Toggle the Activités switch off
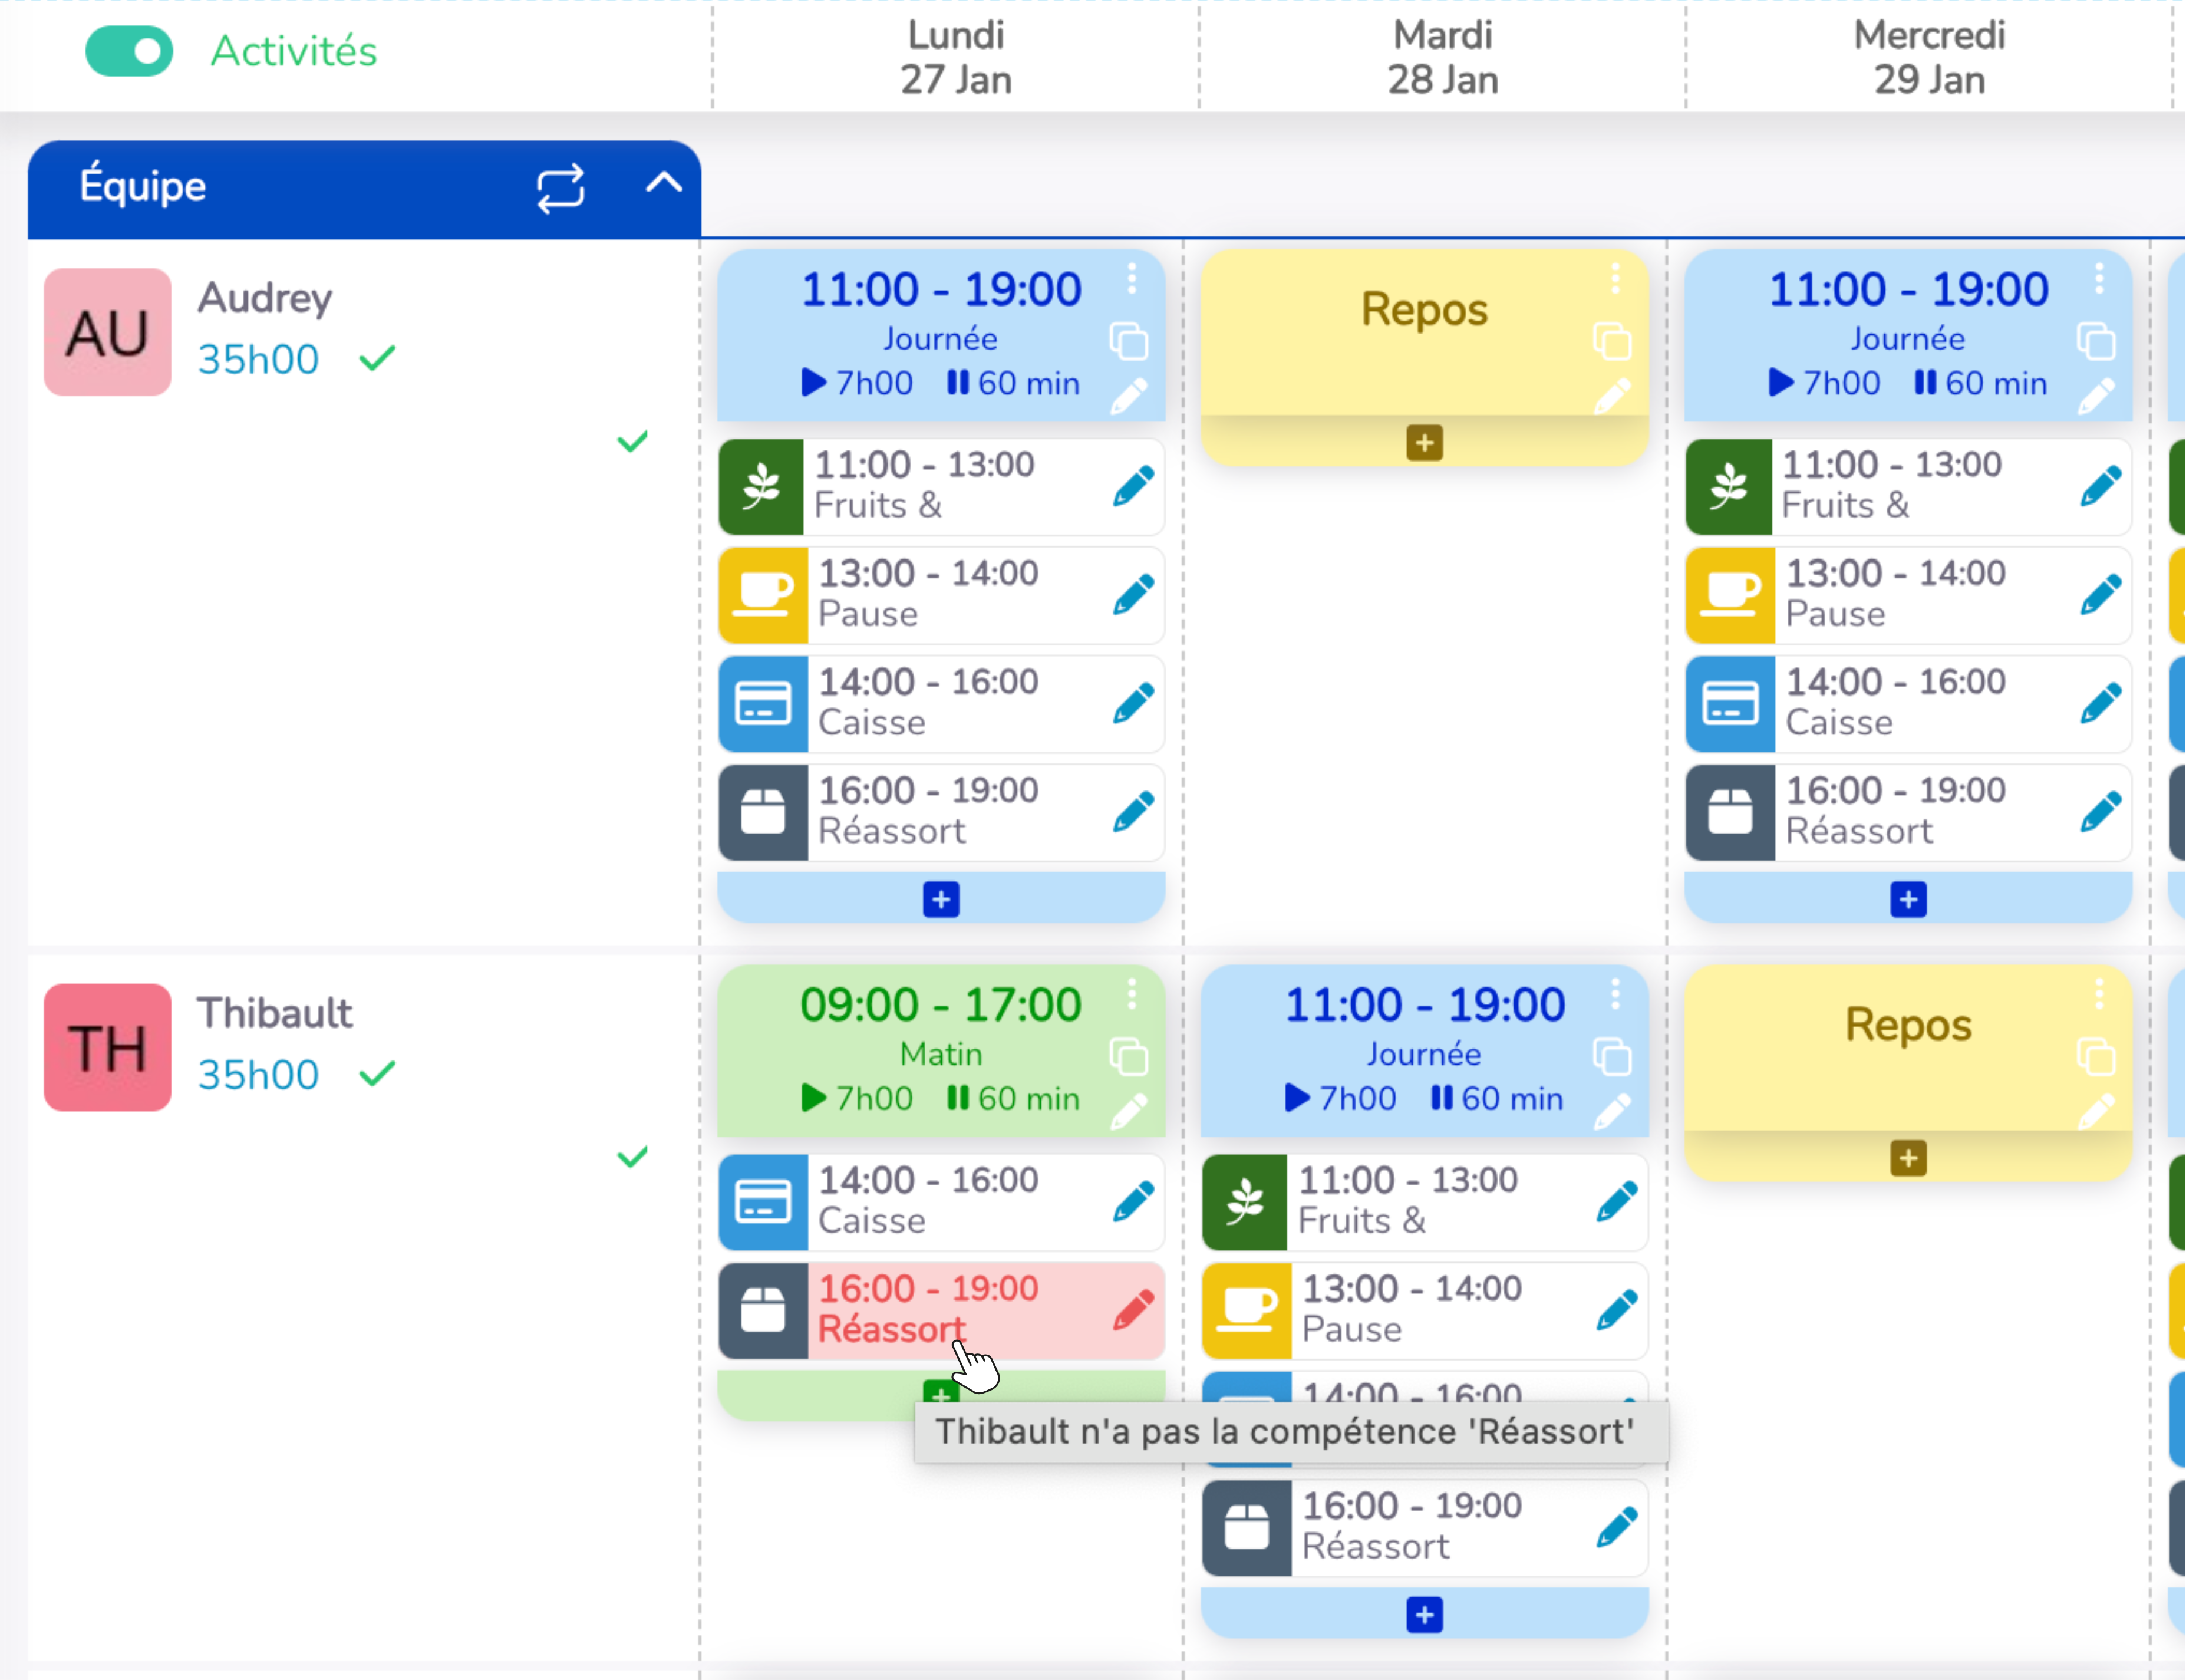Image resolution: width=2186 pixels, height=1680 pixels. point(129,51)
